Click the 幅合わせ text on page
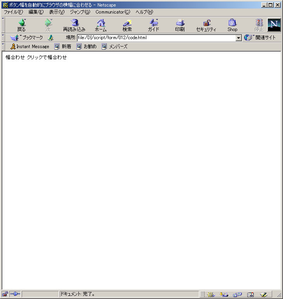 [x=15, y=57]
